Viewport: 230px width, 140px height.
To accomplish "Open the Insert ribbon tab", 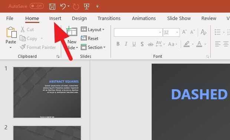I will tap(55, 19).
